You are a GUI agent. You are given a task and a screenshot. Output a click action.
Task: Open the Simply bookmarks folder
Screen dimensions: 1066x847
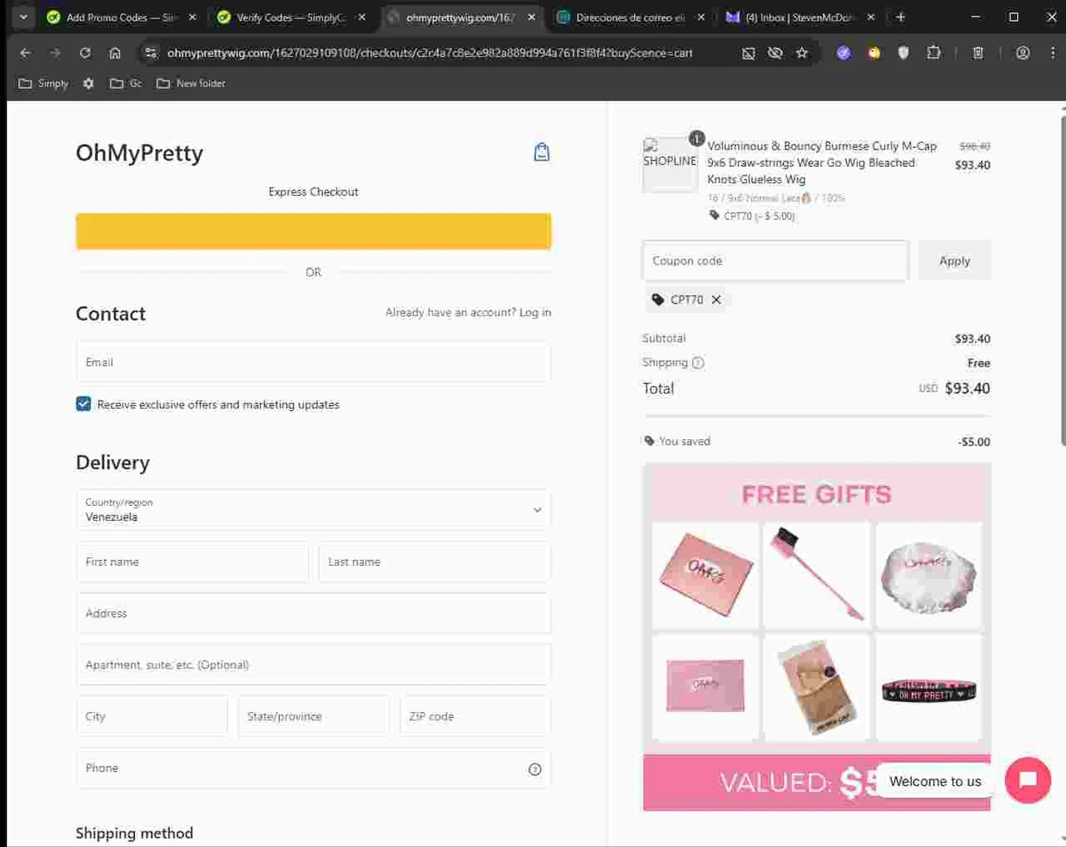point(43,83)
